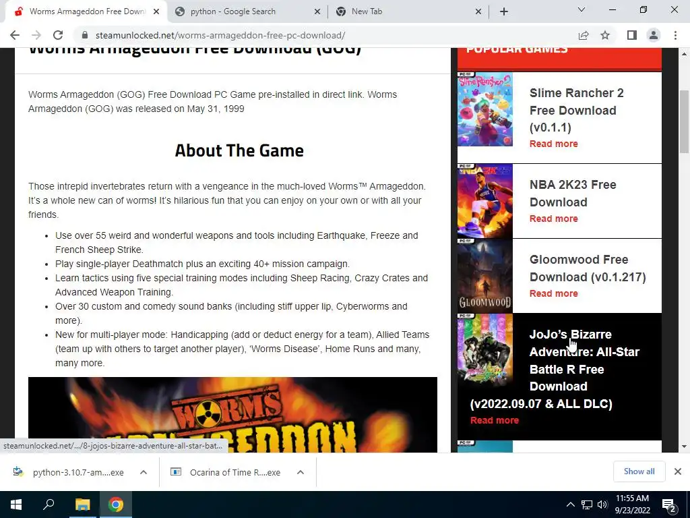Open the Ocarina of Time downloaded file
This screenshot has width=690, height=518.
pos(226,472)
